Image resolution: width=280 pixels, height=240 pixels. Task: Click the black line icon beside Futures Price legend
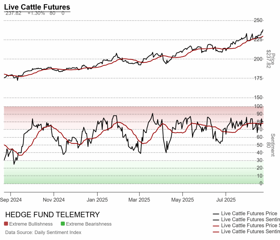[216, 214]
